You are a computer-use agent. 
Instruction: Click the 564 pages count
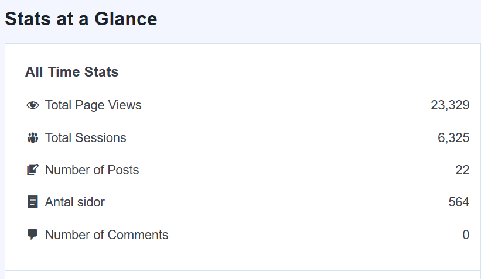tap(459, 202)
